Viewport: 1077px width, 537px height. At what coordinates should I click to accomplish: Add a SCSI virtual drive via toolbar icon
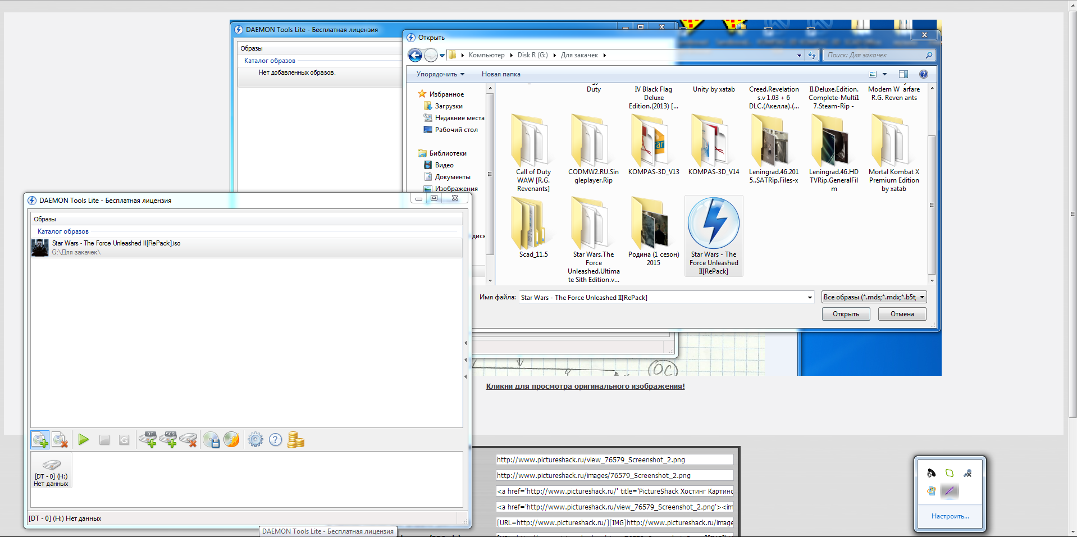tap(168, 440)
